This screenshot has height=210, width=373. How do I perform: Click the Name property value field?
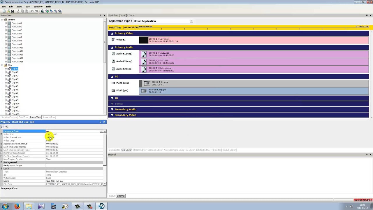pos(74,181)
